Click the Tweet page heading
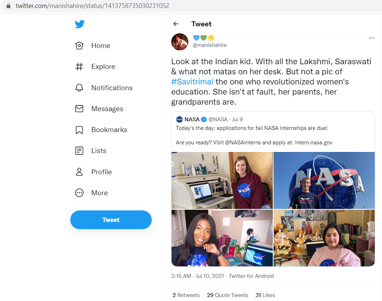This screenshot has height=301, width=382. (201, 24)
